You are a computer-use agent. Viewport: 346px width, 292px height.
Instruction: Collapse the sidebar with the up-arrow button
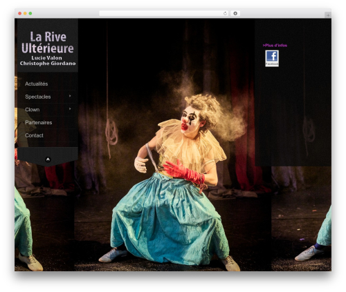[48, 159]
